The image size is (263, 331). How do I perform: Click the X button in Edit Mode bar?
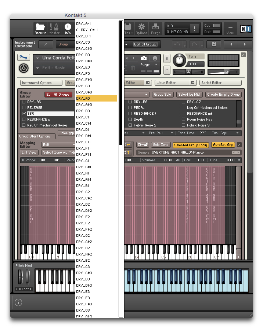[46, 44]
